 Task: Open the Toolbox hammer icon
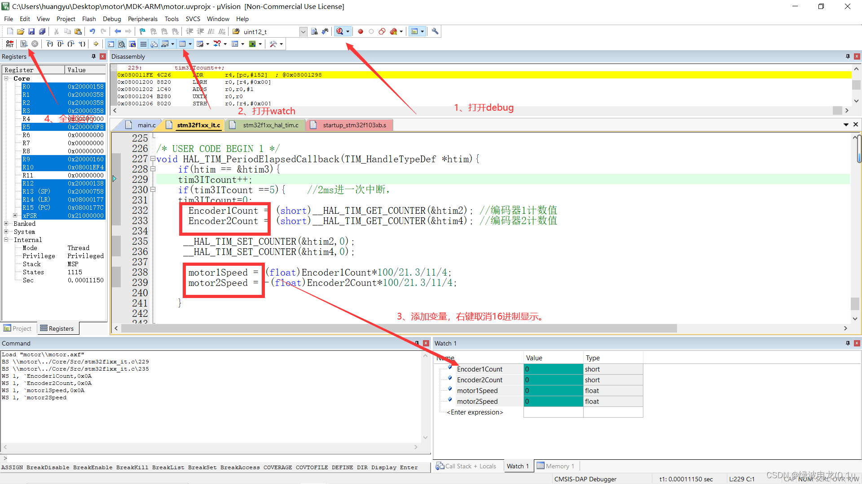(x=273, y=44)
